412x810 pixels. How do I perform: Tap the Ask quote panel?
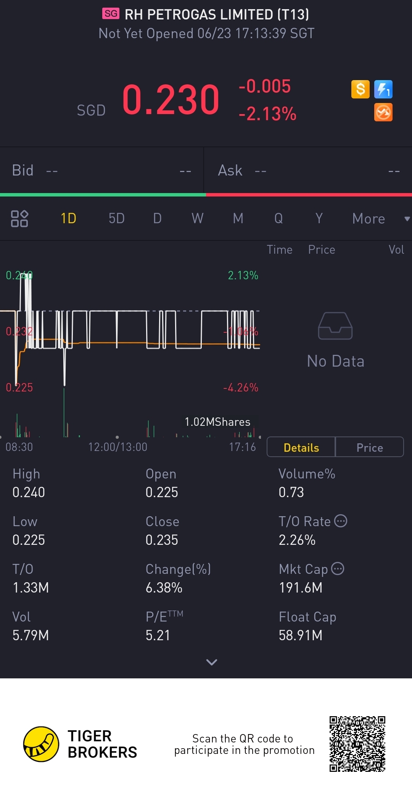pos(308,170)
